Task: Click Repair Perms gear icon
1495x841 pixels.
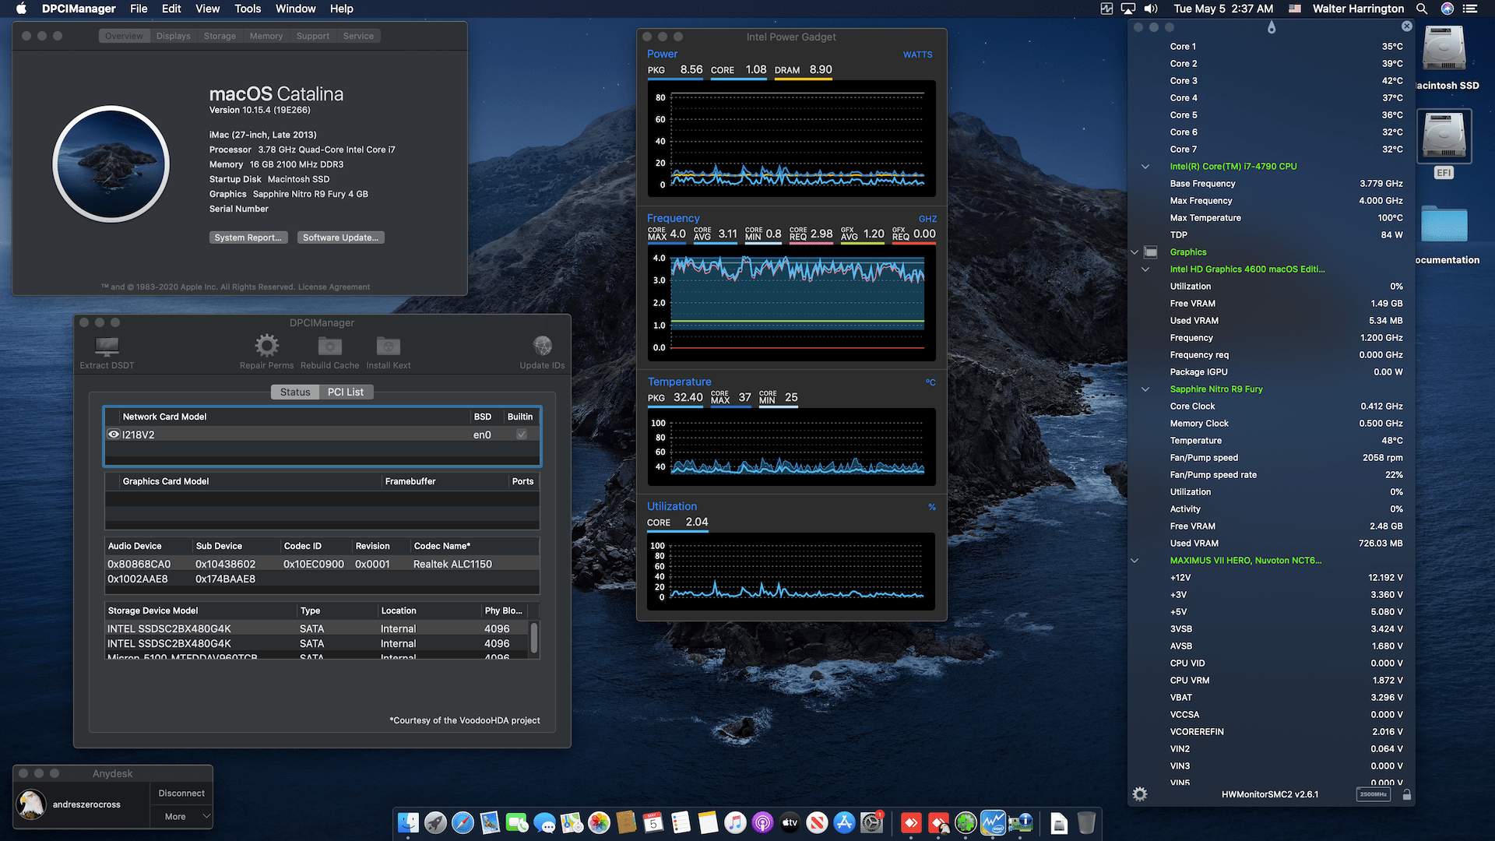Action: tap(266, 345)
